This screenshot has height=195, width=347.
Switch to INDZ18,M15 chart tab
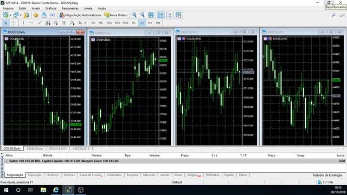pos(81,148)
